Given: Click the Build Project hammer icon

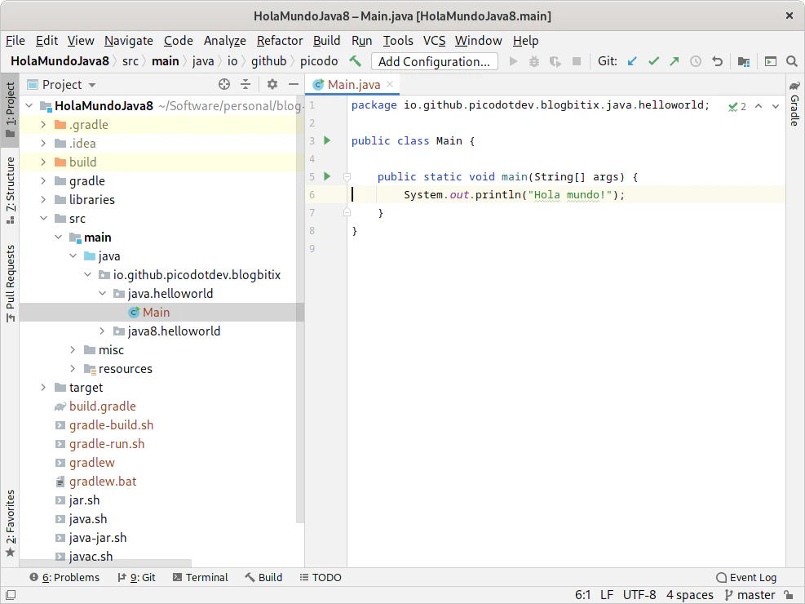Looking at the screenshot, I should 355,61.
